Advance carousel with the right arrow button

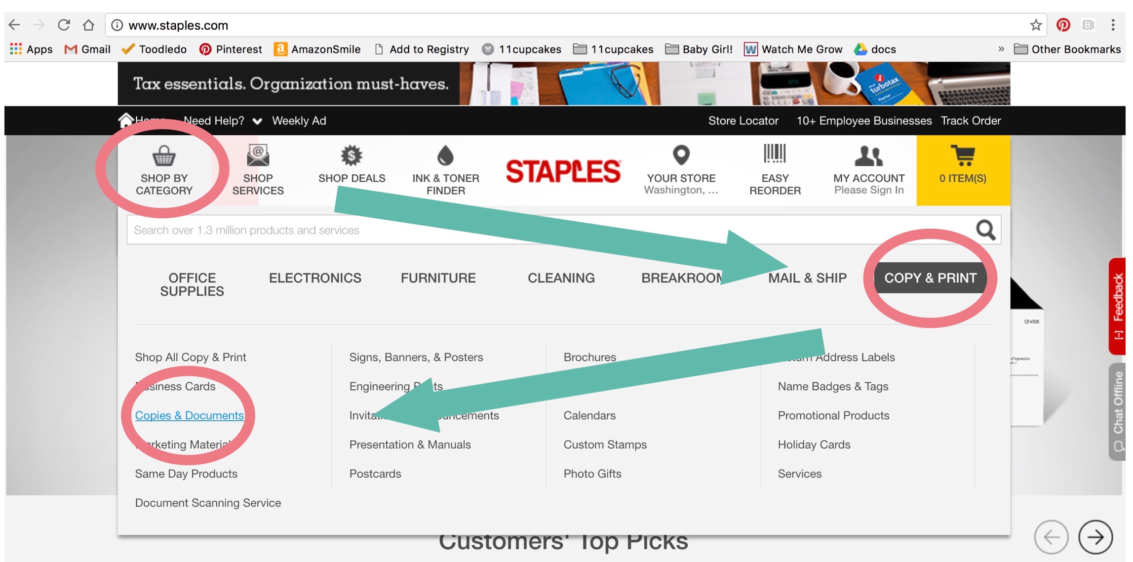tap(1095, 537)
